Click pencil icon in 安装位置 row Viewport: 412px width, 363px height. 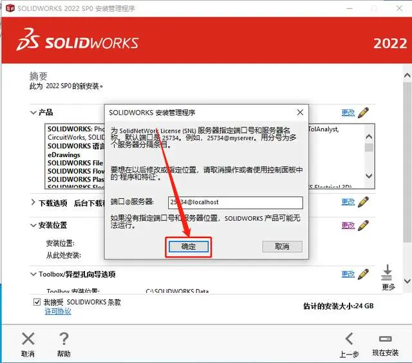pyautogui.click(x=363, y=225)
